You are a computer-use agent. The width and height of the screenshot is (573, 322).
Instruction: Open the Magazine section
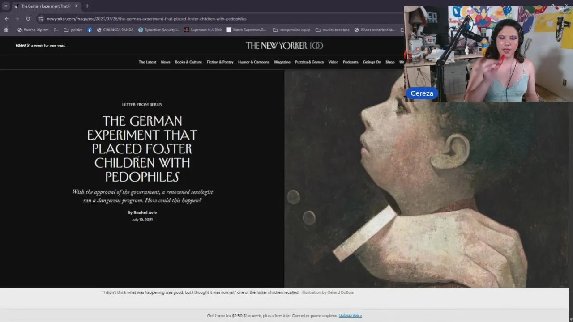[x=282, y=62]
